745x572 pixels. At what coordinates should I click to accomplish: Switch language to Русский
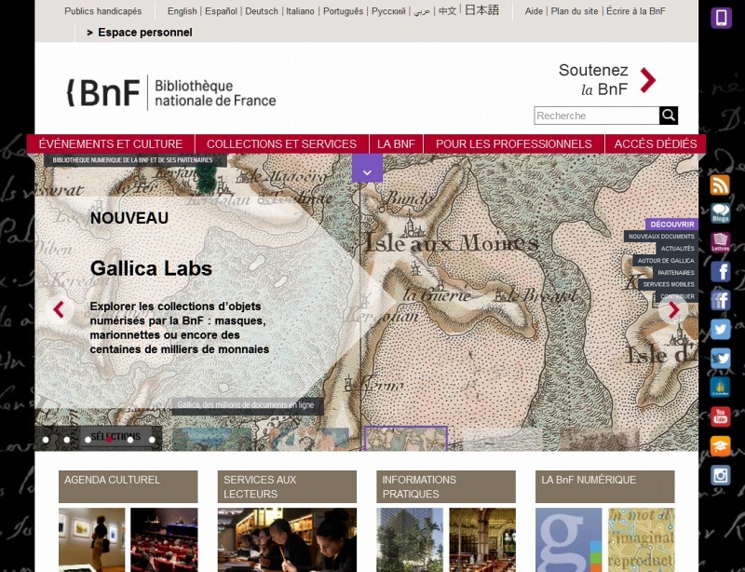[x=388, y=11]
